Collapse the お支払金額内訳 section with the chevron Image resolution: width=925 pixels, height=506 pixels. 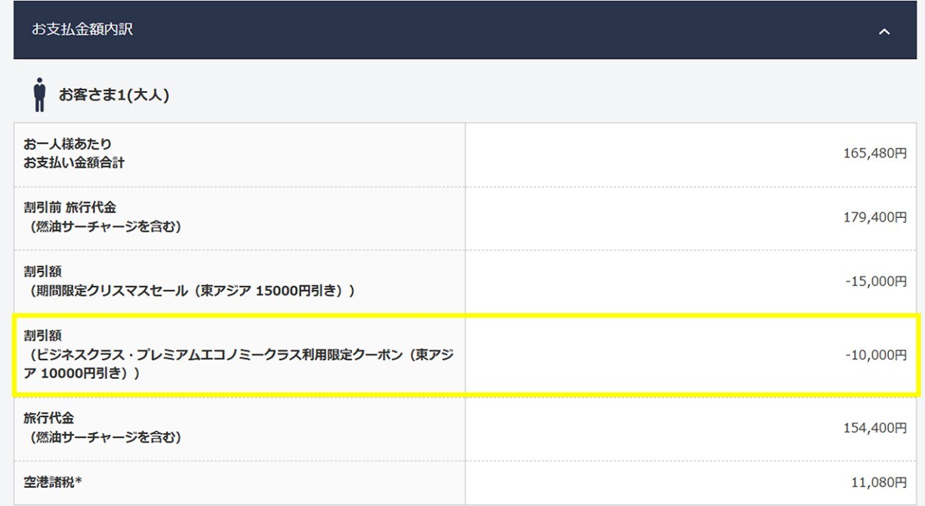pyautogui.click(x=885, y=32)
